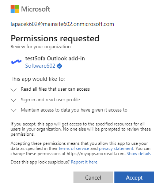Click Show details link
163x192 pixels.
[x=139, y=154]
